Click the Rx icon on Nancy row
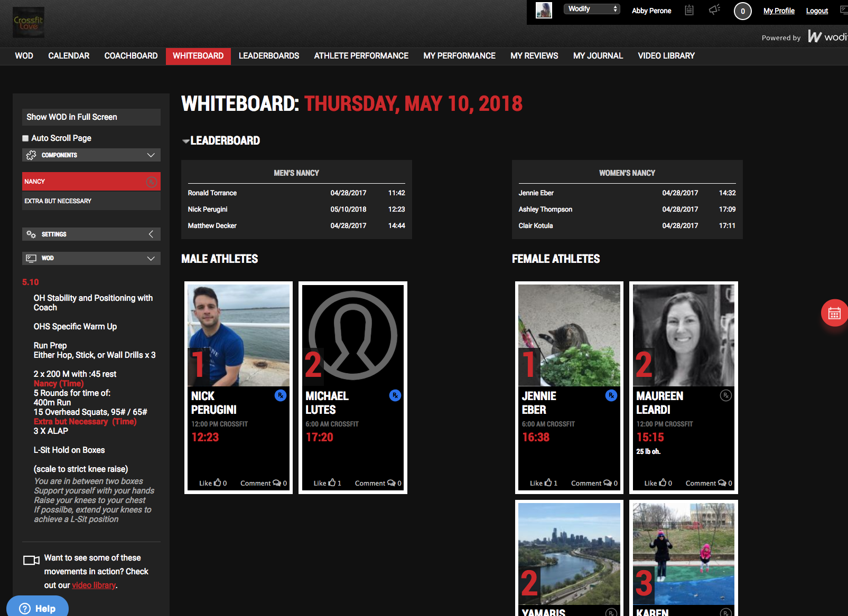 point(151,182)
